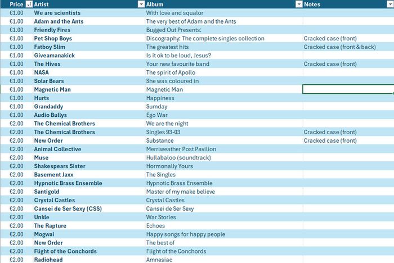Open the Notes column filter dropdown
This screenshot has width=394, height=263.
click(x=391, y=4)
